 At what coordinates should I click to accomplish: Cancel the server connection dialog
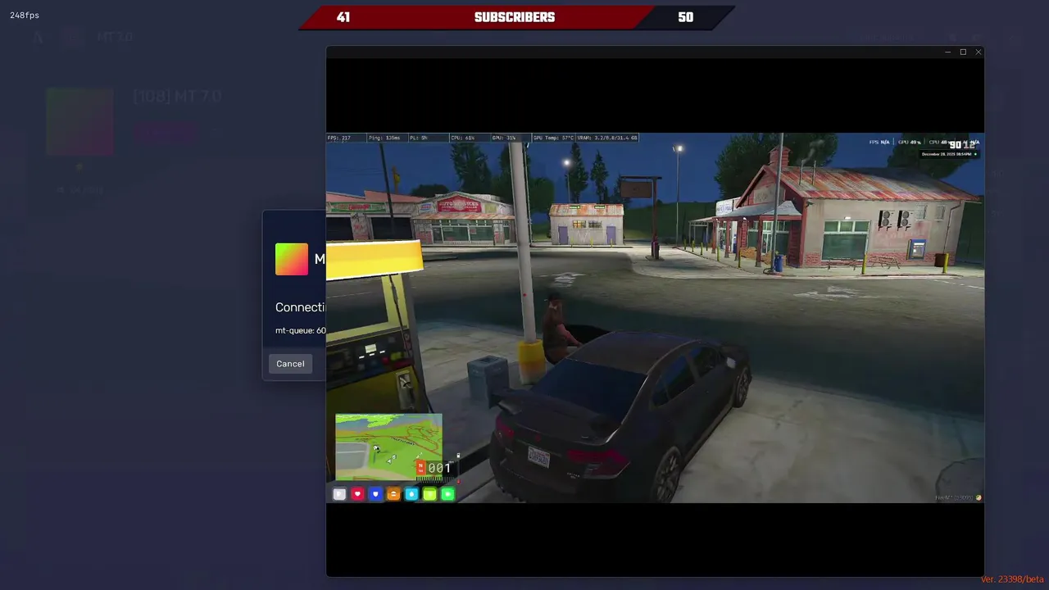pos(290,364)
